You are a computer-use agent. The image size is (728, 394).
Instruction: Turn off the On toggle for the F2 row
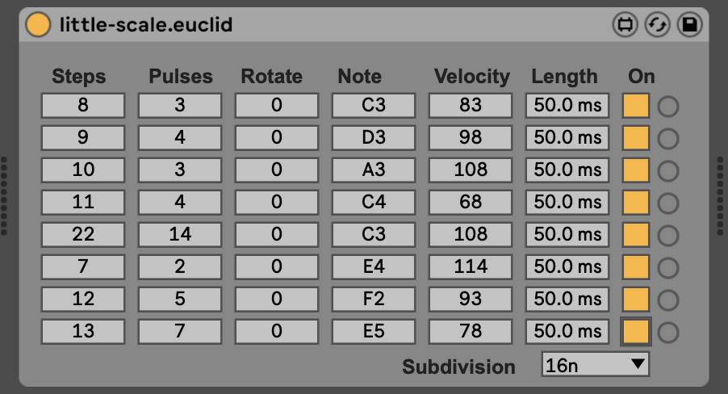(637, 300)
